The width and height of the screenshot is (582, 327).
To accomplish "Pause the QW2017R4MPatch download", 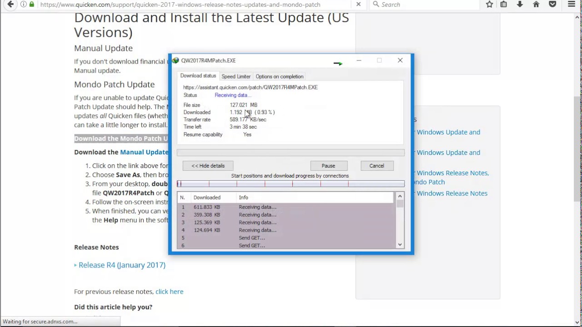I will tap(328, 166).
